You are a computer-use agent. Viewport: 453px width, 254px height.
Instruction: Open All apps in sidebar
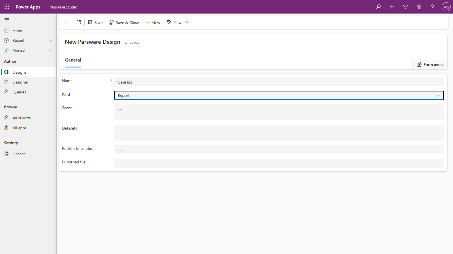(x=28, y=128)
